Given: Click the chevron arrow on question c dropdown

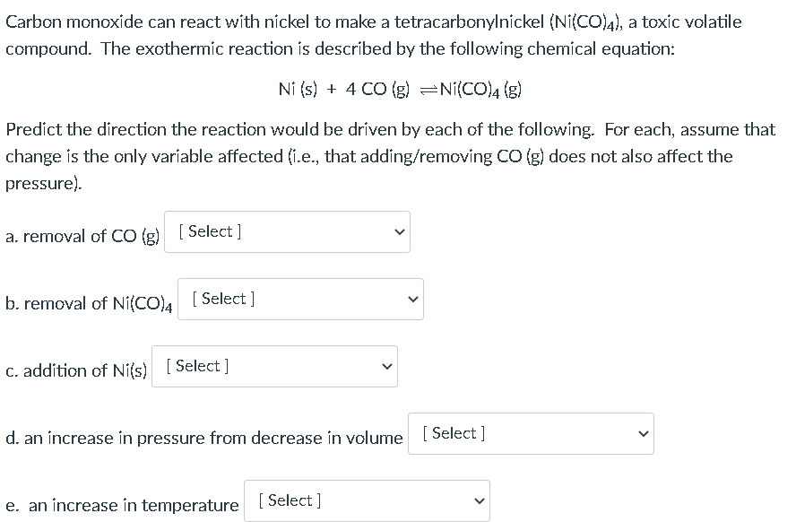Looking at the screenshot, I should pos(385,366).
